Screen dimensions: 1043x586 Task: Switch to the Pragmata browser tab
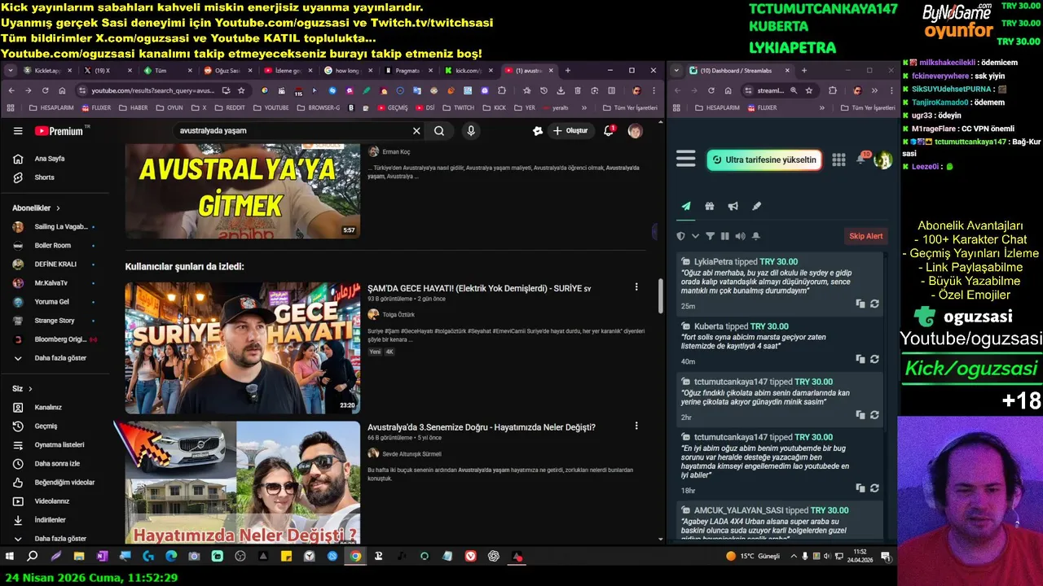pyautogui.click(x=408, y=71)
